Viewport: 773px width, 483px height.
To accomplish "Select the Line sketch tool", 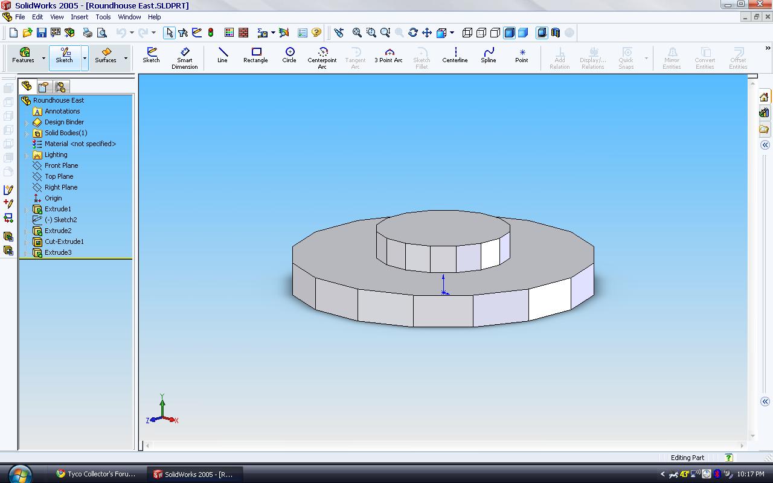I will [x=222, y=56].
